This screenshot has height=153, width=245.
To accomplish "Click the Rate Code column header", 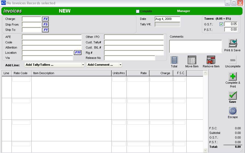I will [21, 73].
